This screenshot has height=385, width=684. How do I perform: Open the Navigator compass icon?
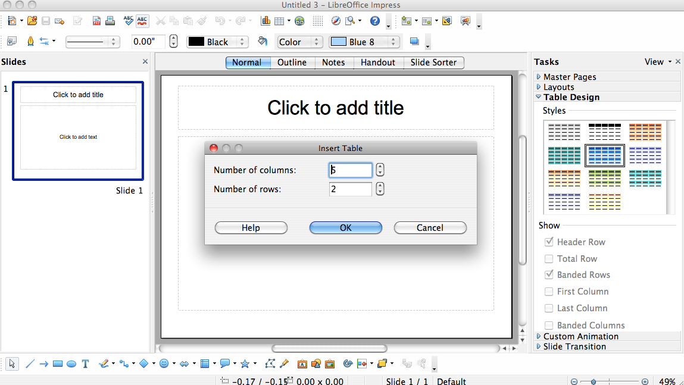click(x=336, y=20)
